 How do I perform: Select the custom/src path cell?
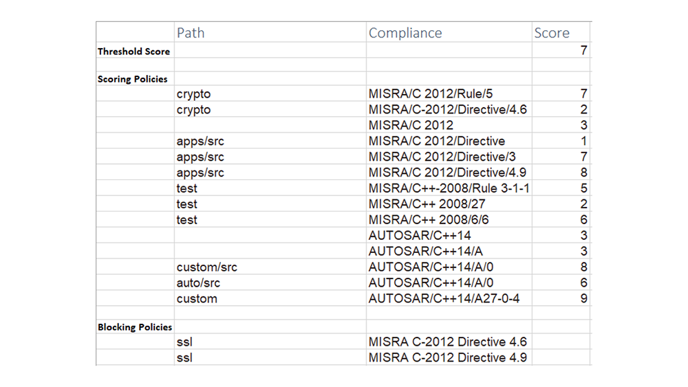pos(270,267)
